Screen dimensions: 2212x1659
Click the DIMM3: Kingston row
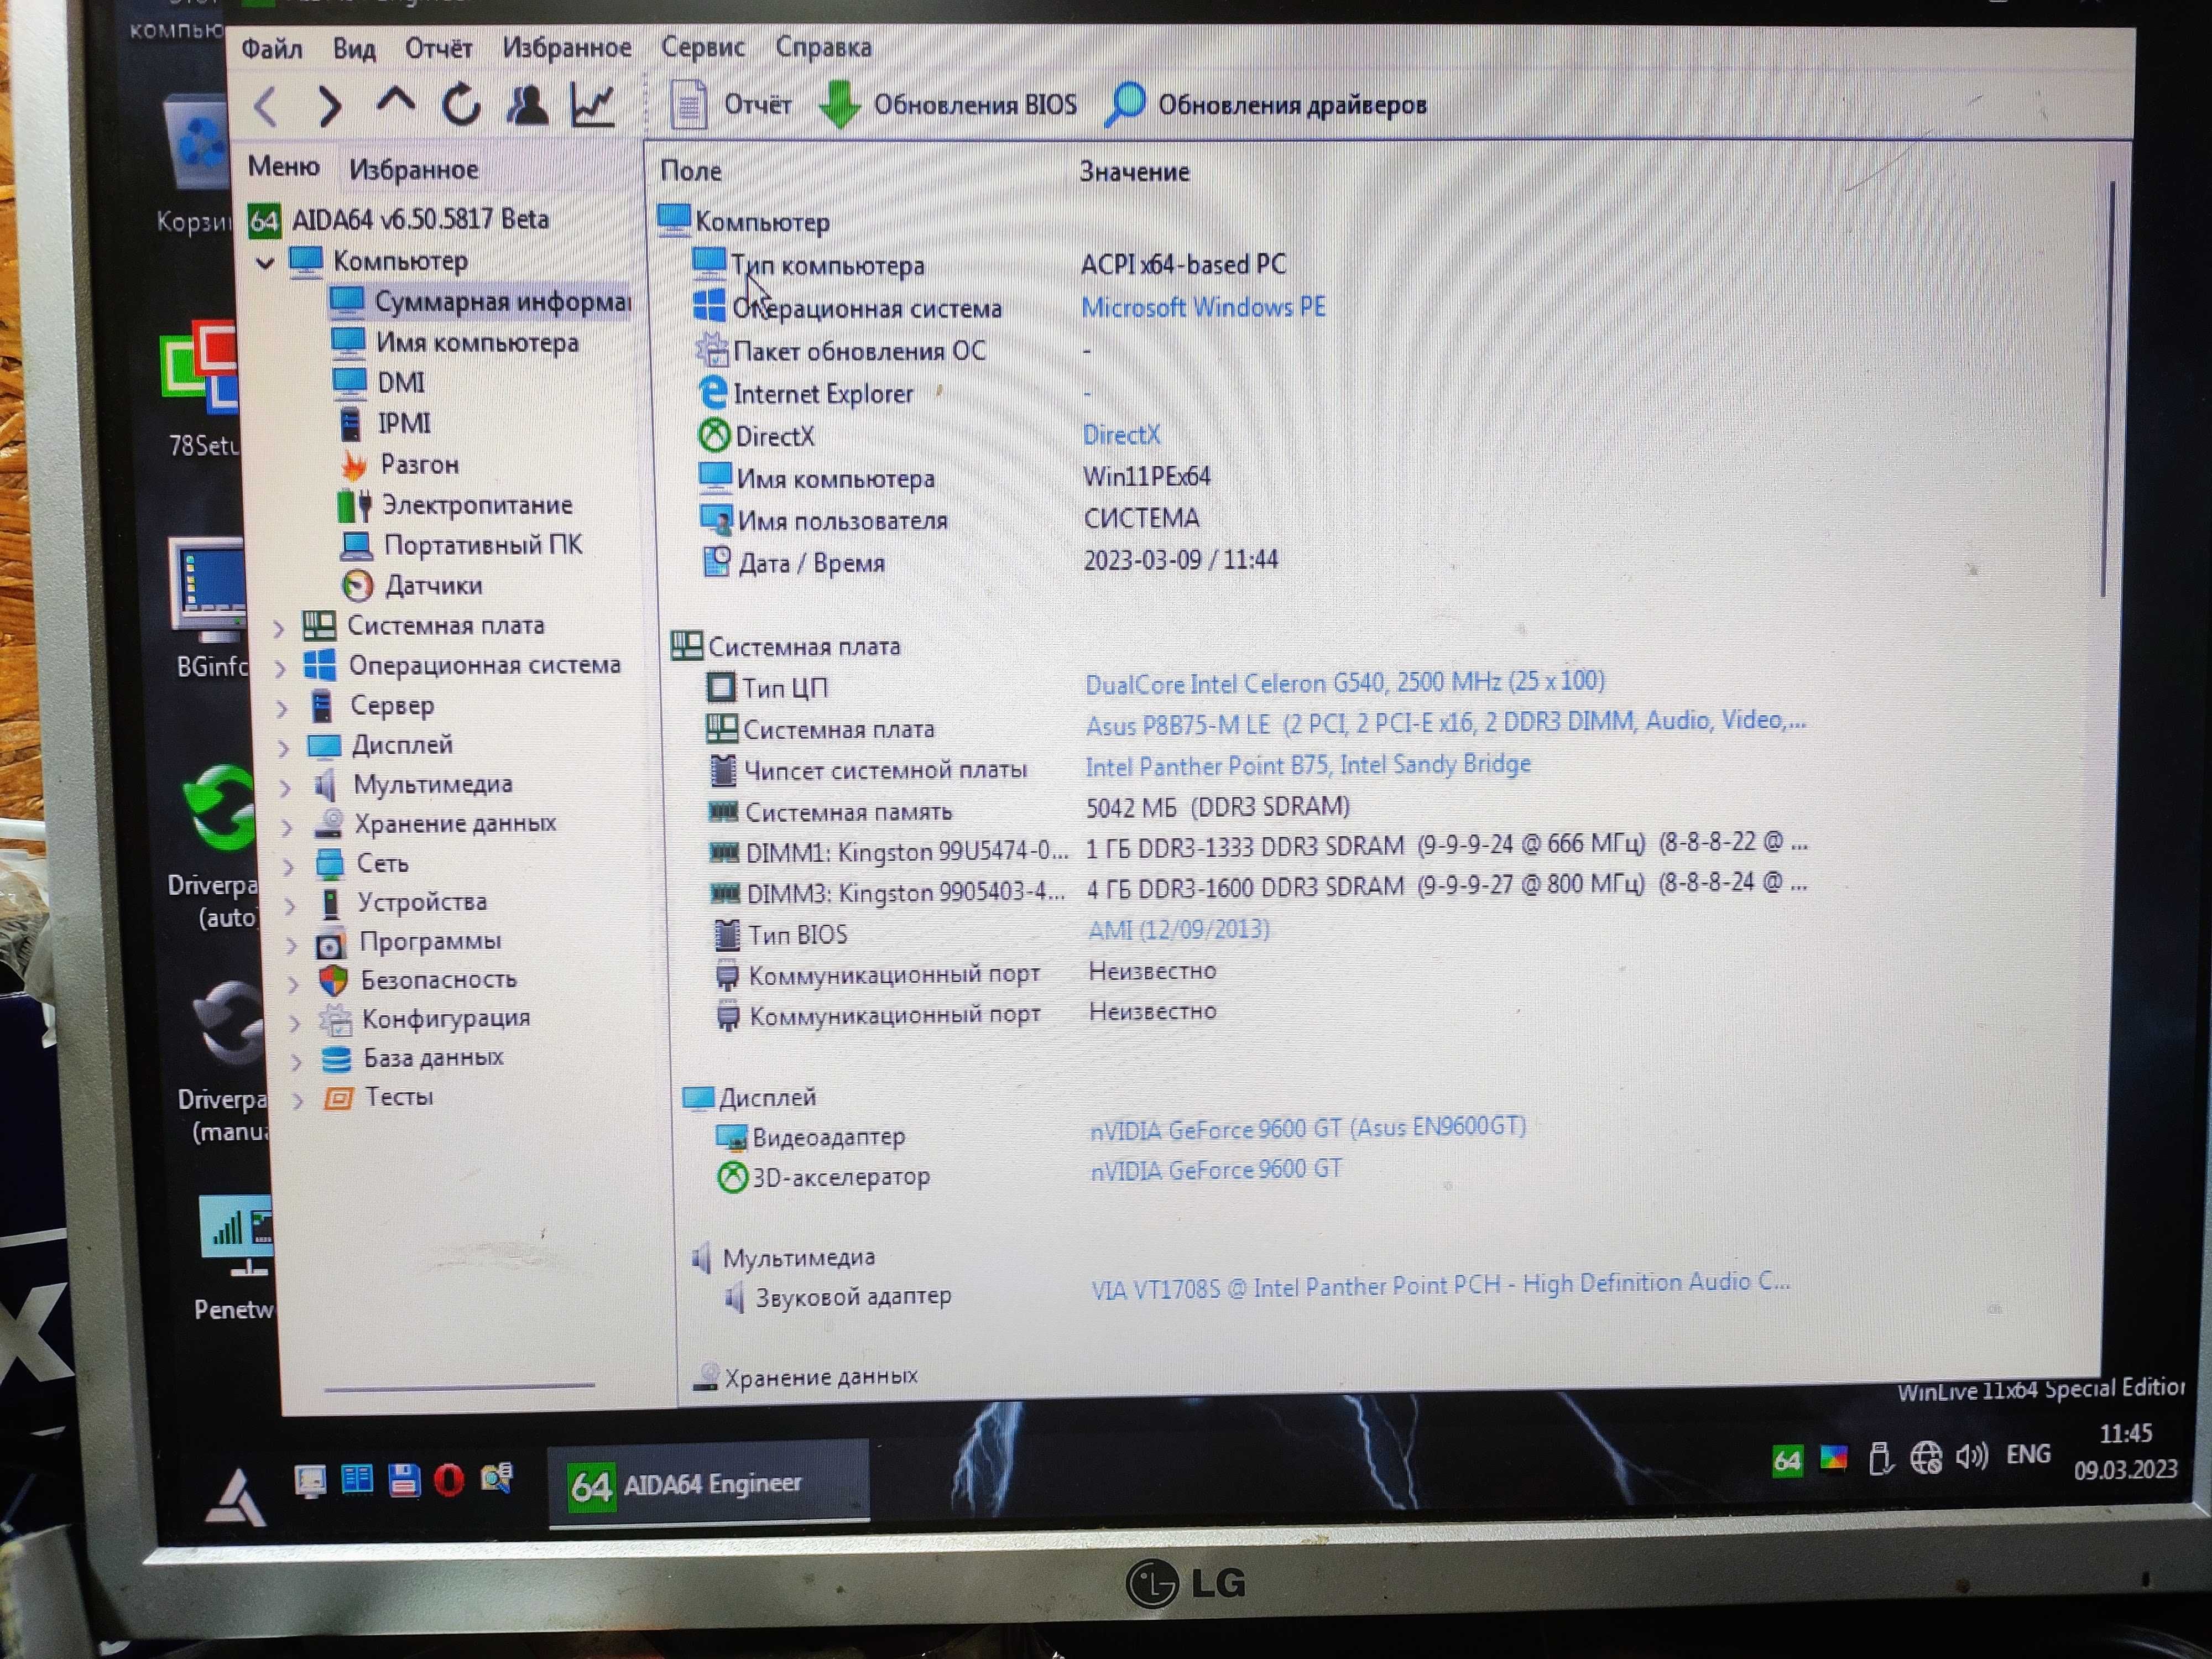pyautogui.click(x=1258, y=888)
